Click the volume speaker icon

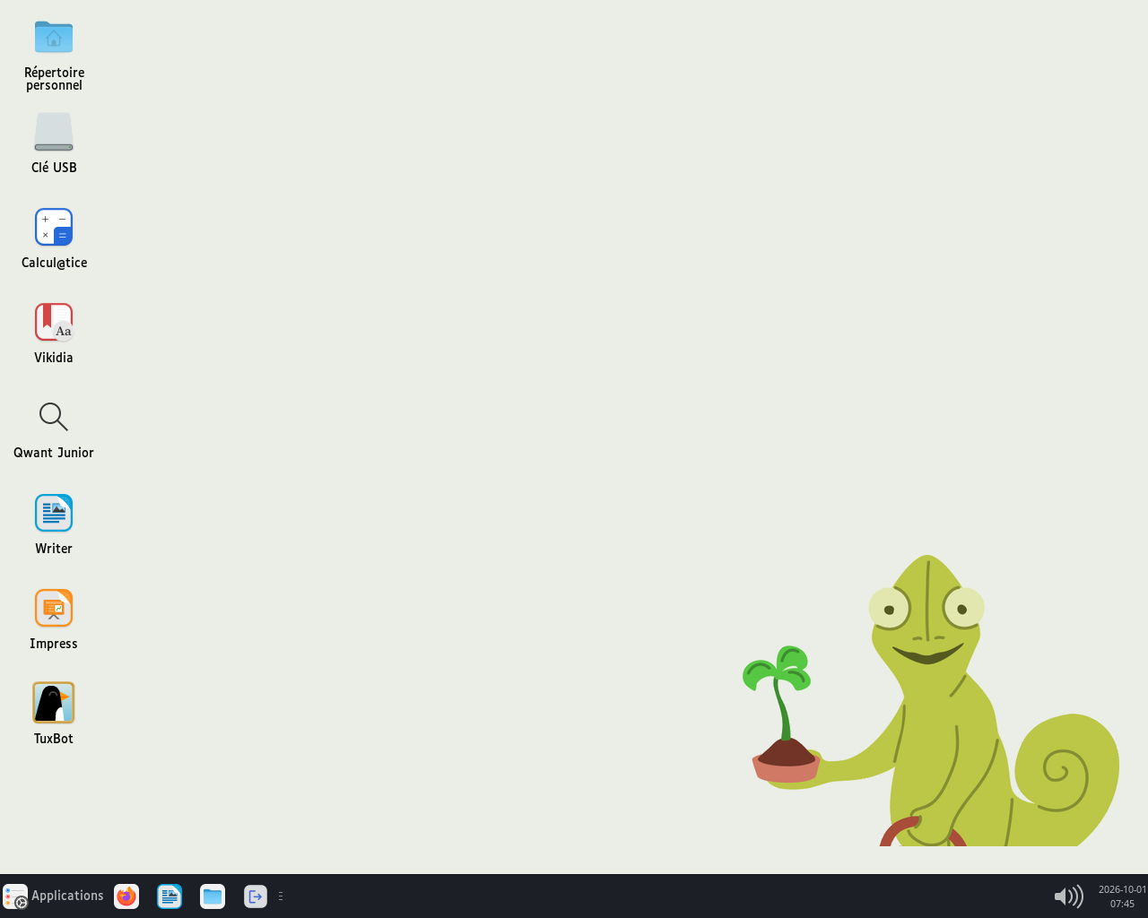(x=1068, y=896)
